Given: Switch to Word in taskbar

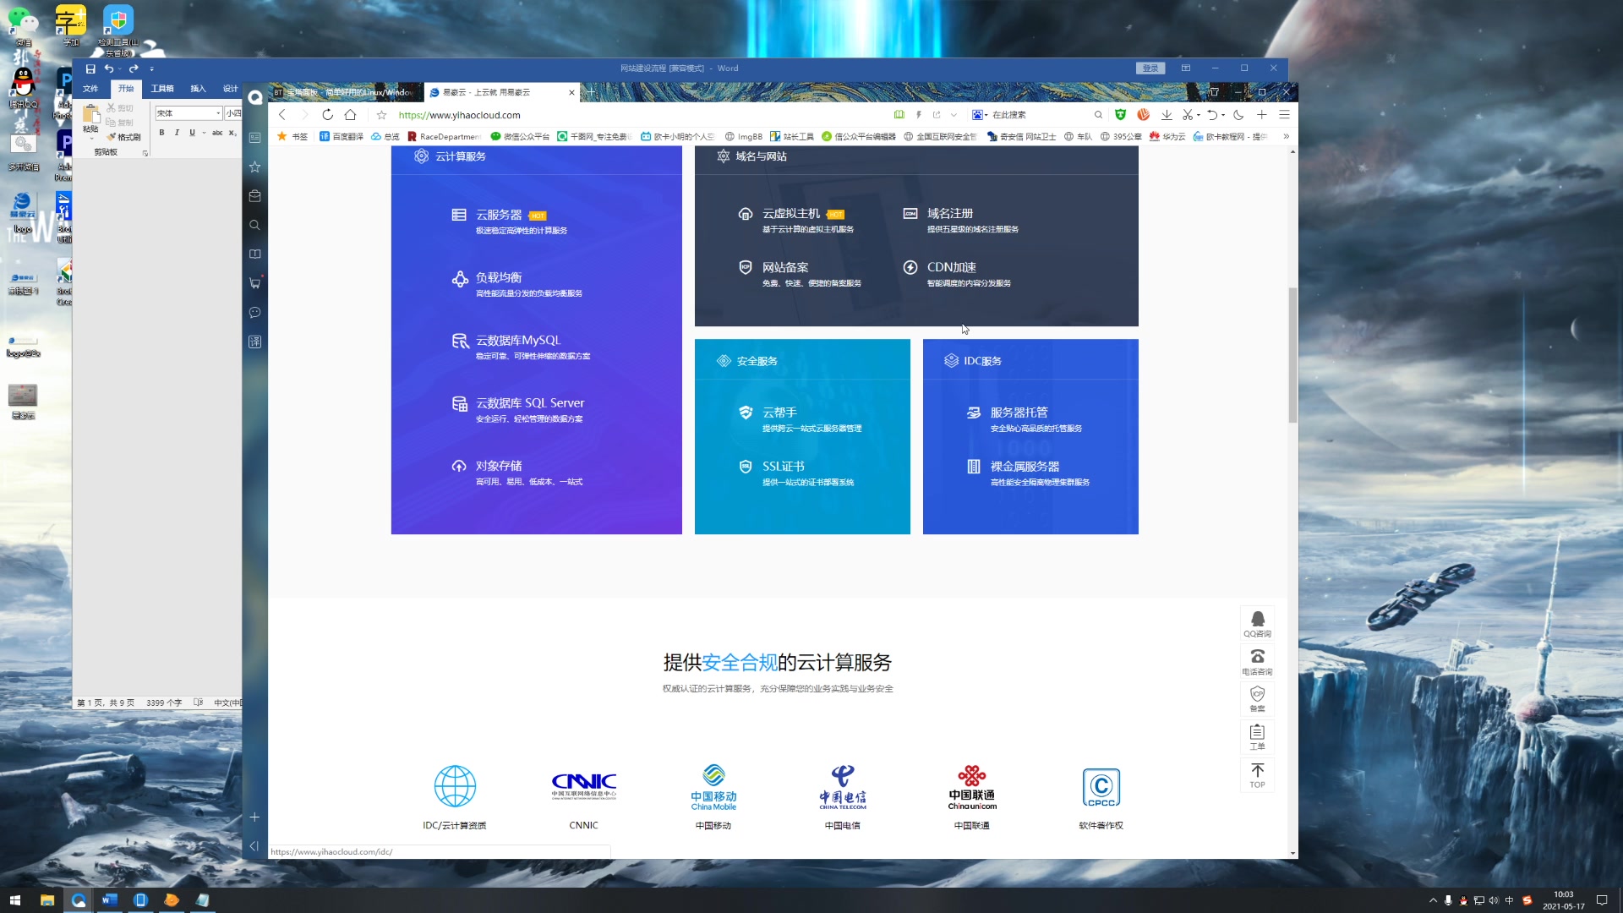Looking at the screenshot, I should (109, 900).
